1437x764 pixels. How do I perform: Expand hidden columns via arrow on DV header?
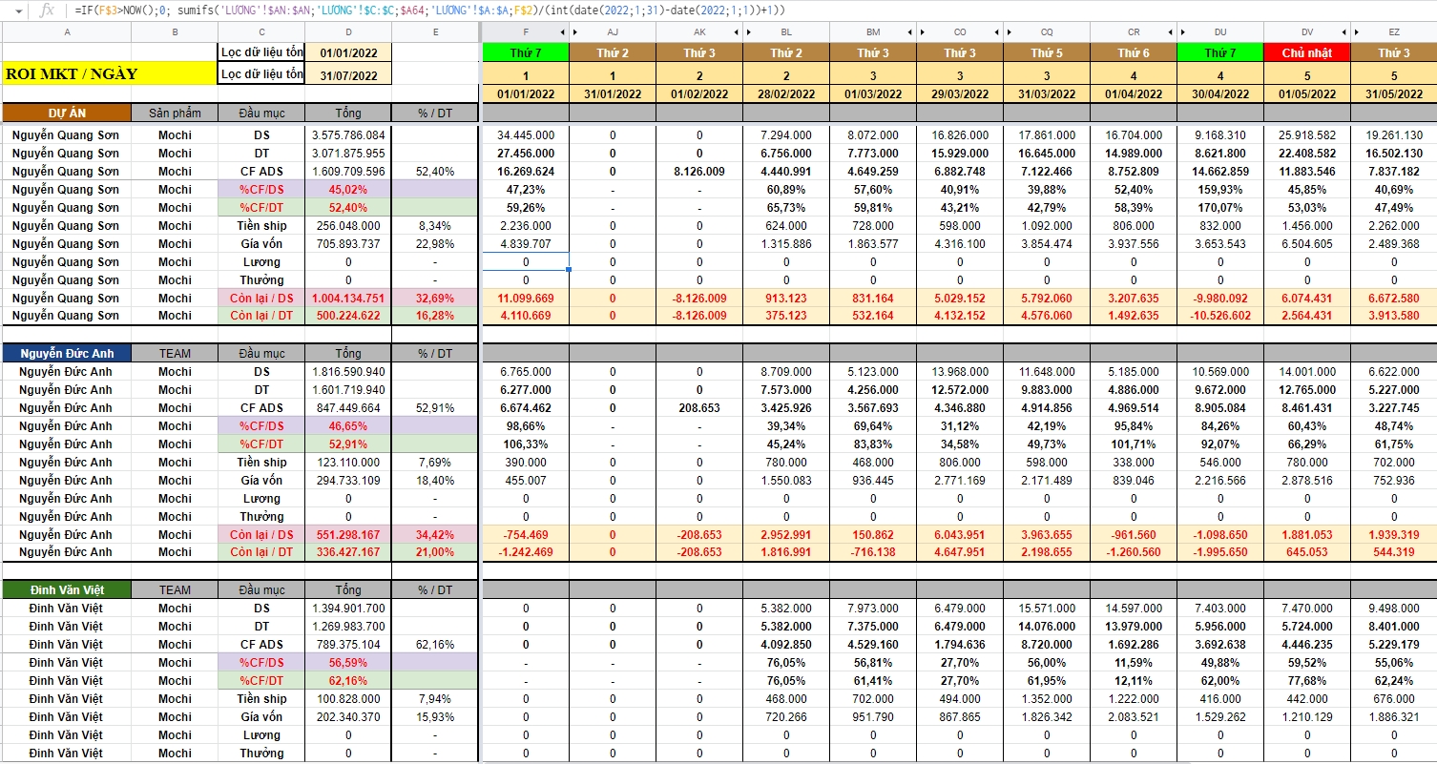click(1343, 31)
